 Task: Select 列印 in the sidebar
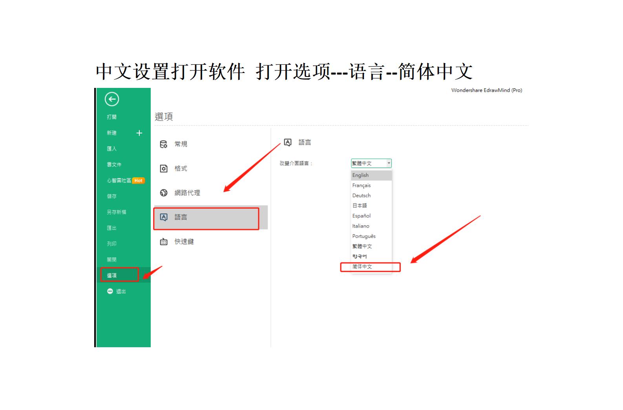(x=112, y=244)
